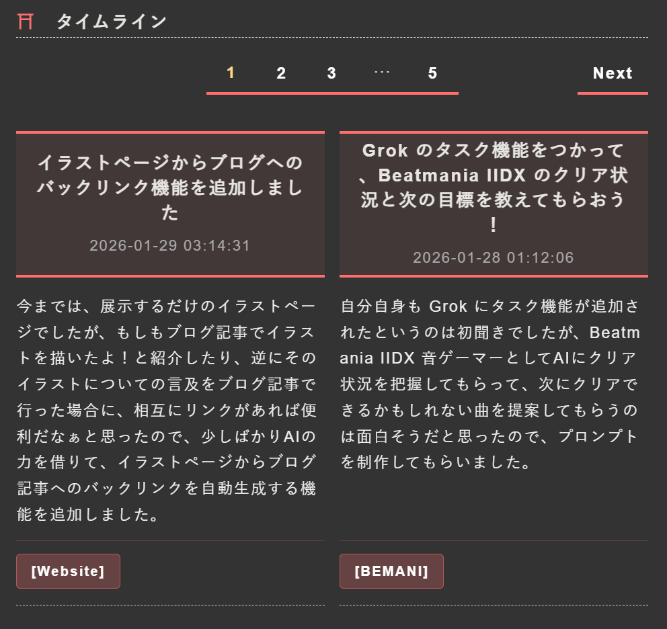Select the currently active page 1 indicator
667x629 pixels.
click(x=231, y=73)
